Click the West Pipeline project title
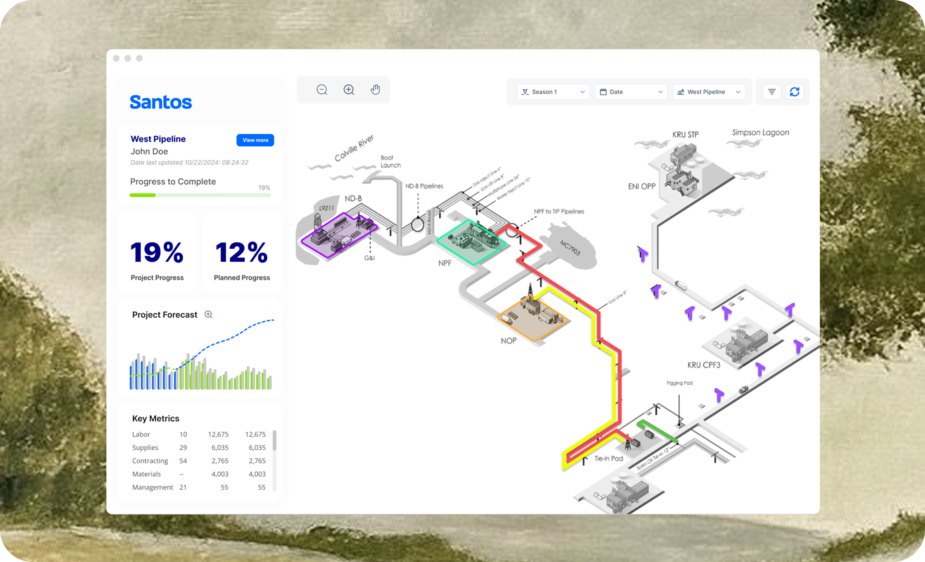 pos(158,139)
